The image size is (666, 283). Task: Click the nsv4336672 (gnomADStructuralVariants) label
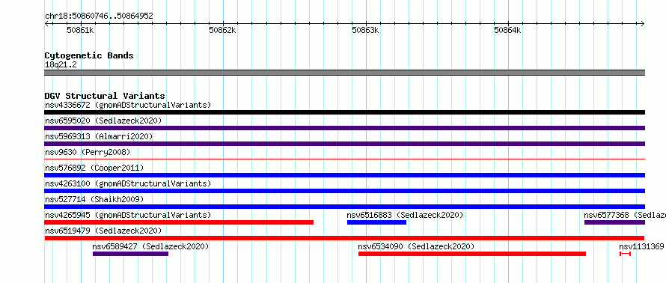coord(128,105)
